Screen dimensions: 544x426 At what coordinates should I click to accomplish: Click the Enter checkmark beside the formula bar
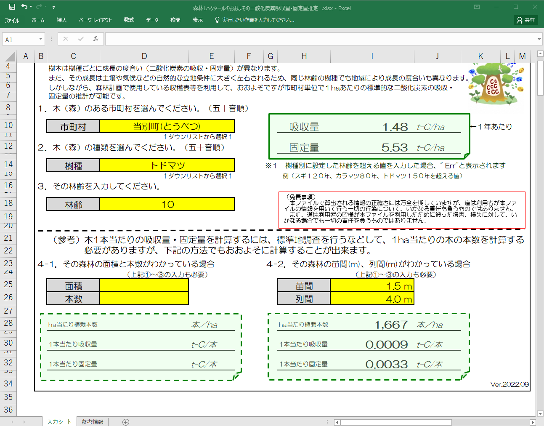80,38
